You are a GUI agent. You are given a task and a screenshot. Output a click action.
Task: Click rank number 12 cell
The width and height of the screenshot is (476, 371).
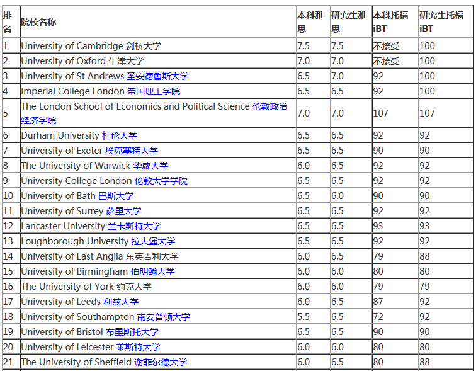click(x=11, y=226)
